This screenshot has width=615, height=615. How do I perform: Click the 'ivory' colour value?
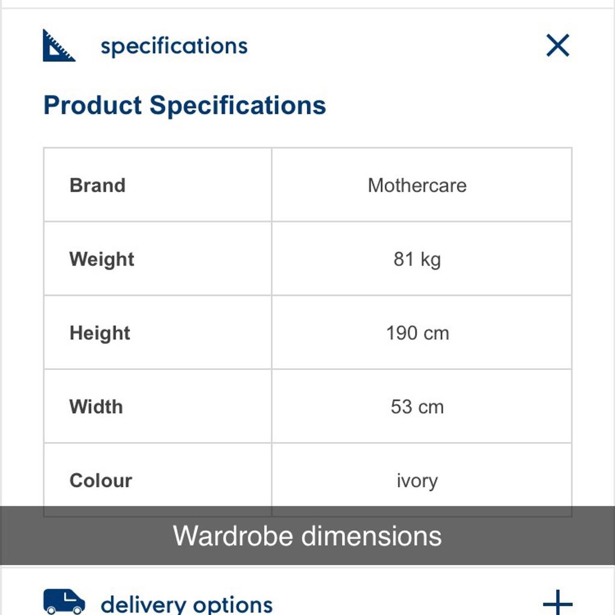click(417, 481)
